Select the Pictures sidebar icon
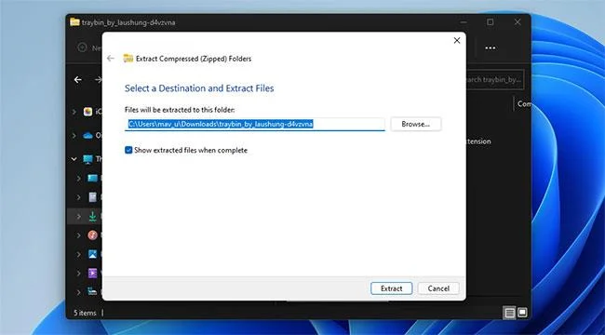The width and height of the screenshot is (605, 335). point(92,254)
